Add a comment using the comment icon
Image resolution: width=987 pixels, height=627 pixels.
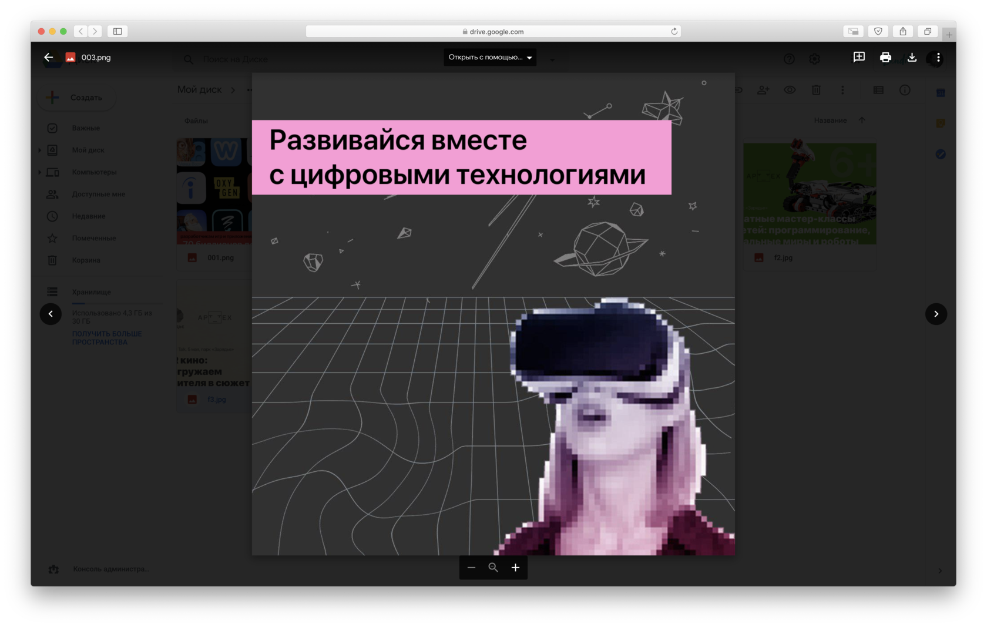[x=859, y=57]
